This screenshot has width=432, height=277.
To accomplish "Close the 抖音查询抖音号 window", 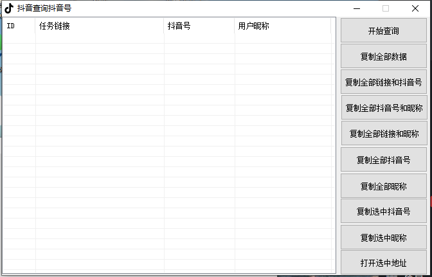I will tap(415, 8).
